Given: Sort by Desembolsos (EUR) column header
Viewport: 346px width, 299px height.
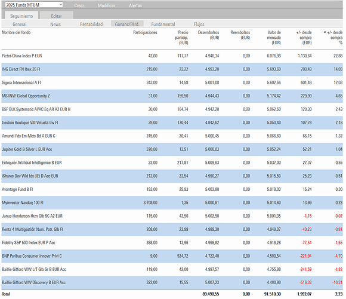Looking at the screenshot, I should click(209, 35).
